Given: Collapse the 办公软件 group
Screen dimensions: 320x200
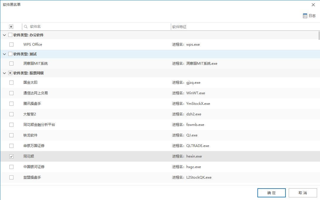Looking at the screenshot, I should 4,35.
